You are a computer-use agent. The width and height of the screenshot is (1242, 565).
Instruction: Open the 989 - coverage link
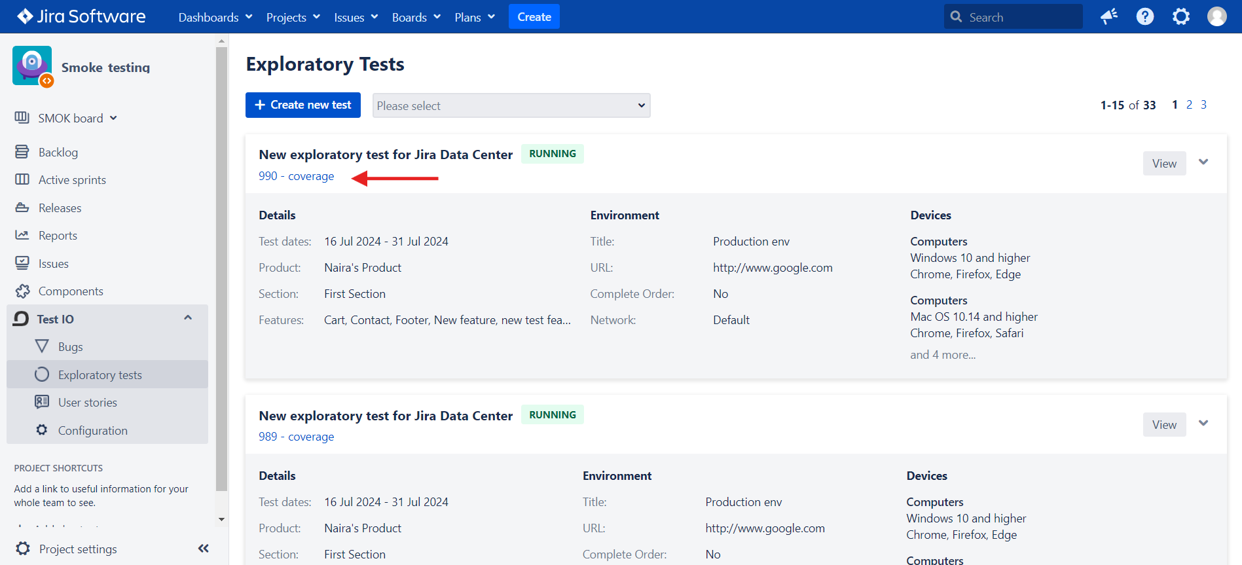(296, 437)
